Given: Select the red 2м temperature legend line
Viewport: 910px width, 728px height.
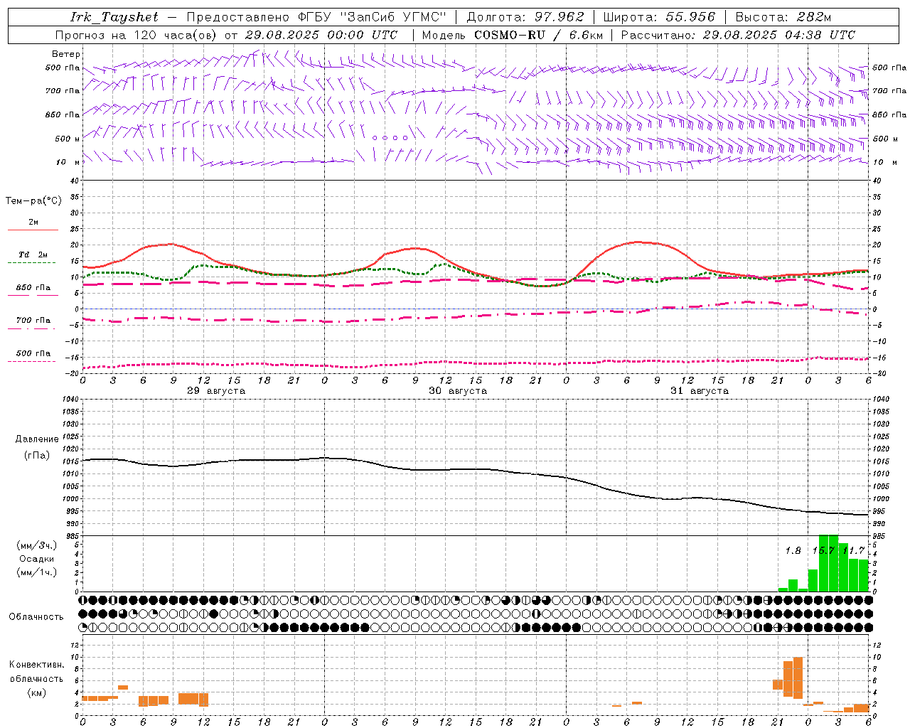Looking at the screenshot, I should tap(33, 230).
